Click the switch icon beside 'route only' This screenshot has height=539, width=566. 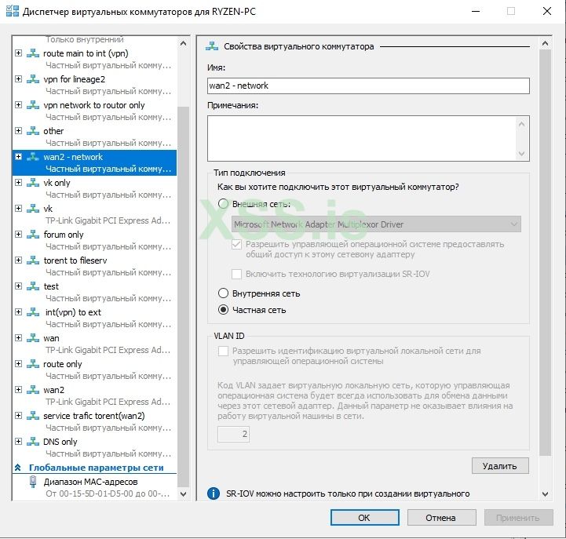click(x=33, y=364)
